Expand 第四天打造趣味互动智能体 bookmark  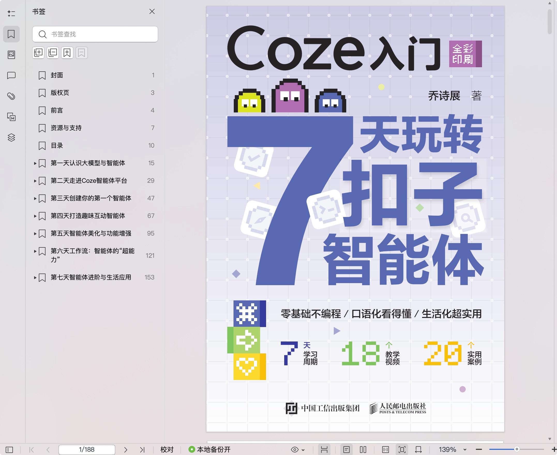point(35,216)
